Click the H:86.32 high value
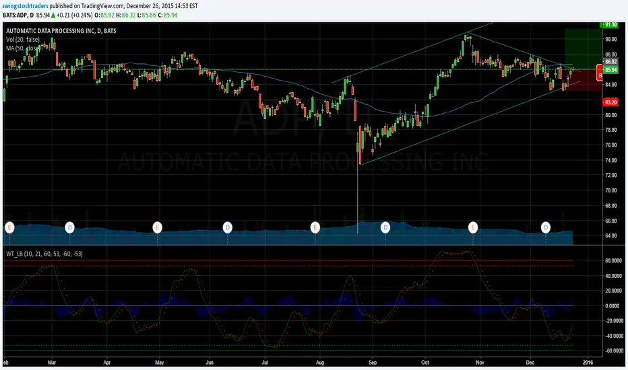Viewport: 628px width, 370px height. (126, 15)
